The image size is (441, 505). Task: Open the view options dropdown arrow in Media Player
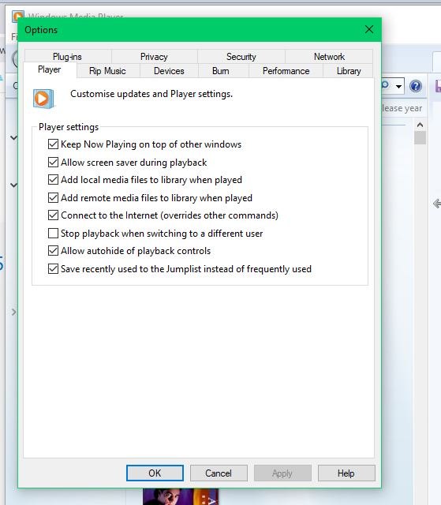point(398,86)
